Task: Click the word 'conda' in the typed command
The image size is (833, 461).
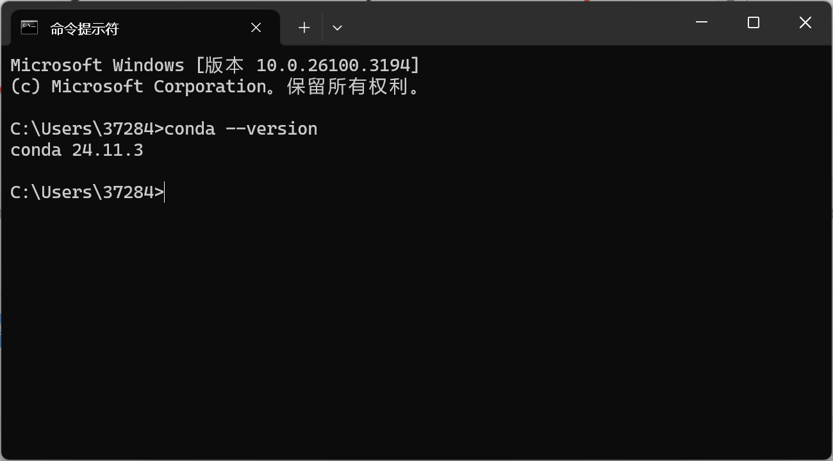Action: (x=190, y=129)
